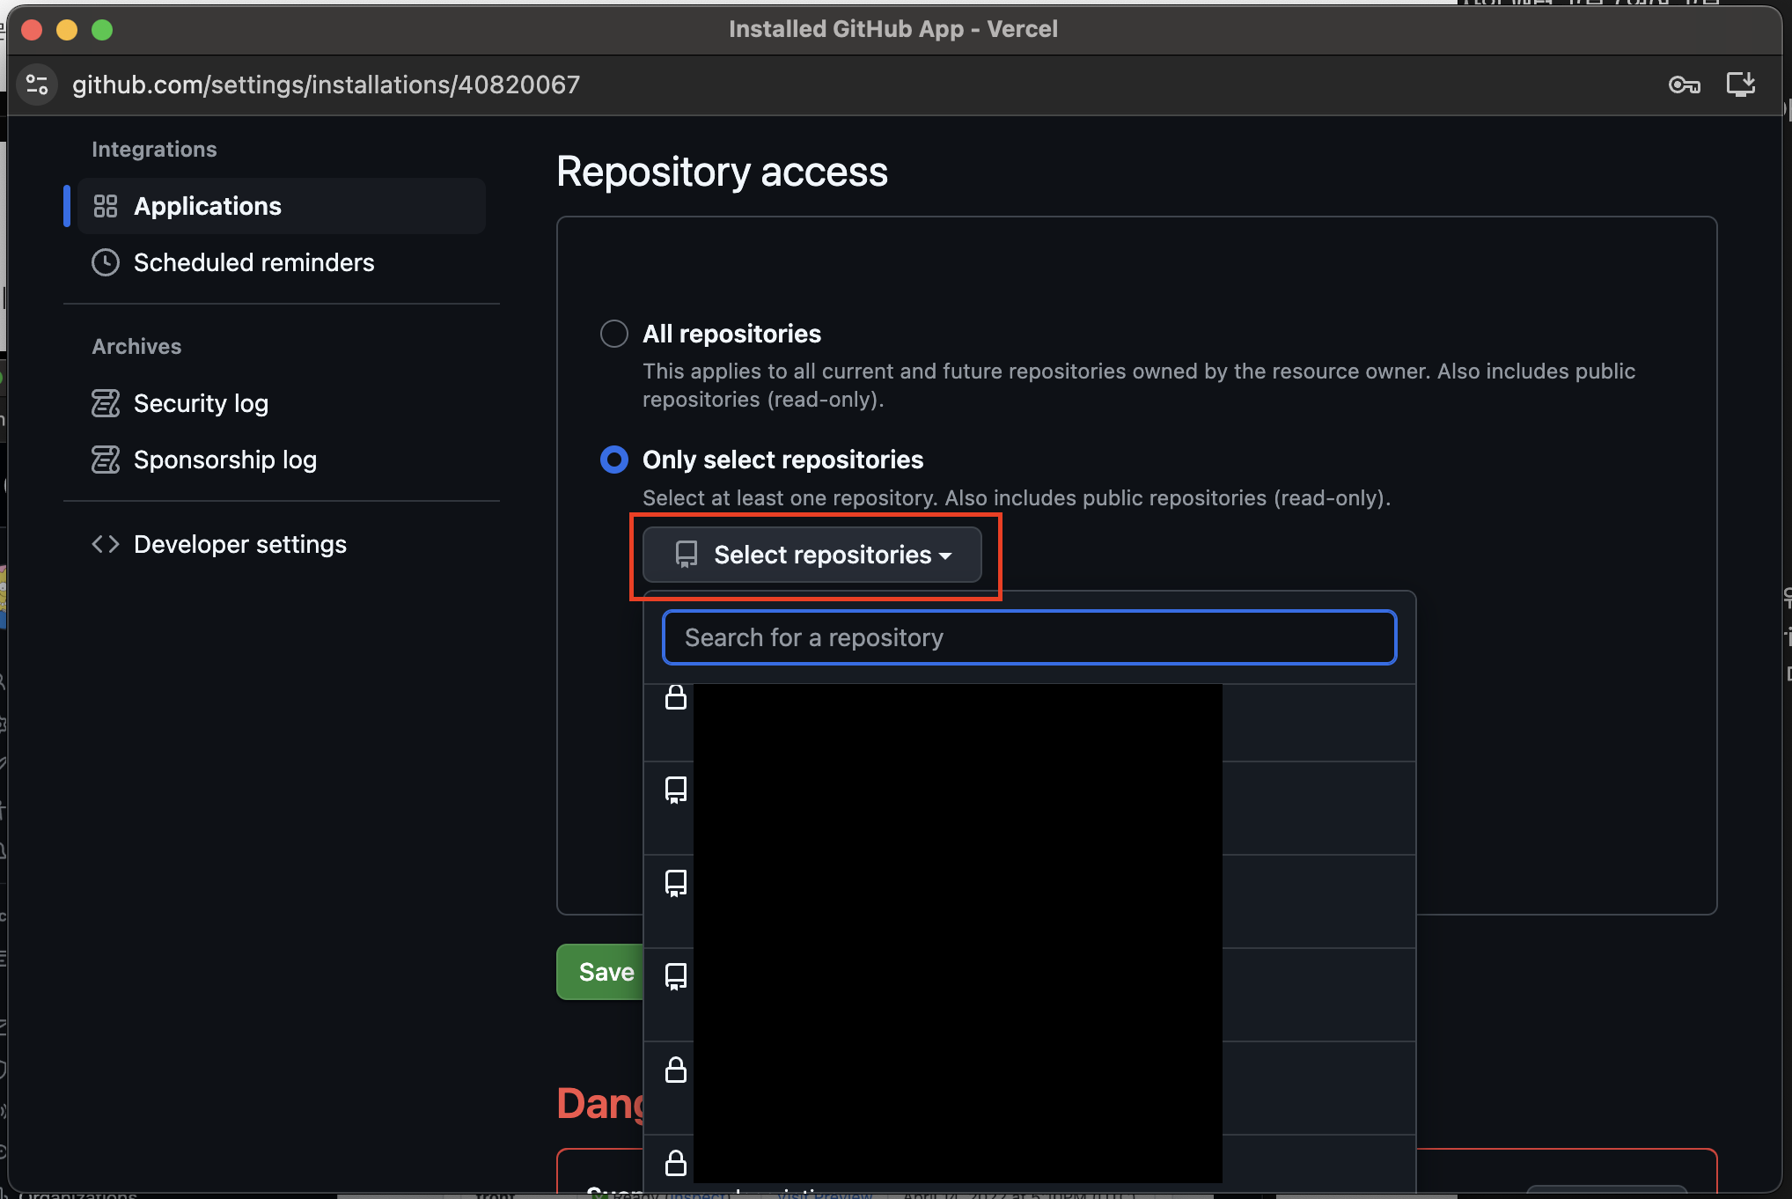Click the install app icon in address bar
The image size is (1792, 1199).
coord(1740,85)
